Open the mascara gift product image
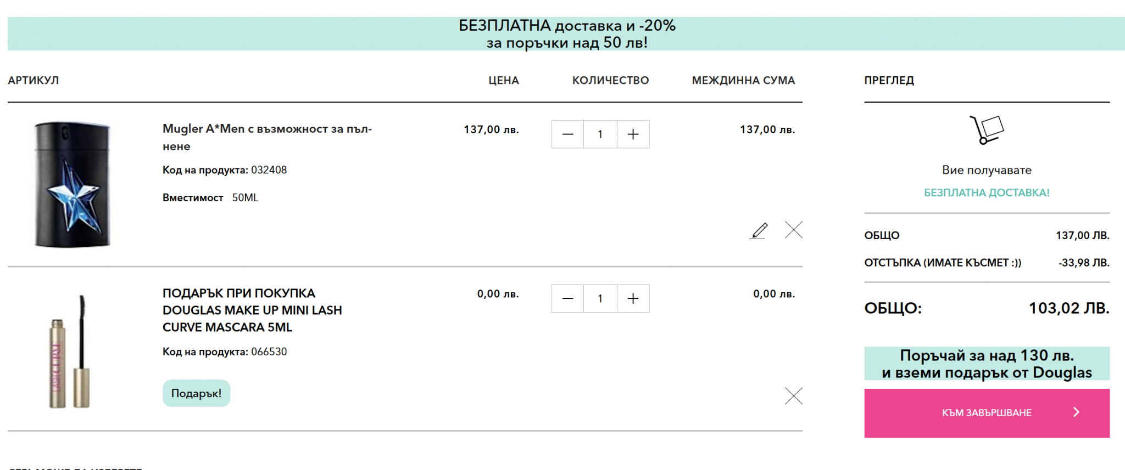 coord(70,352)
